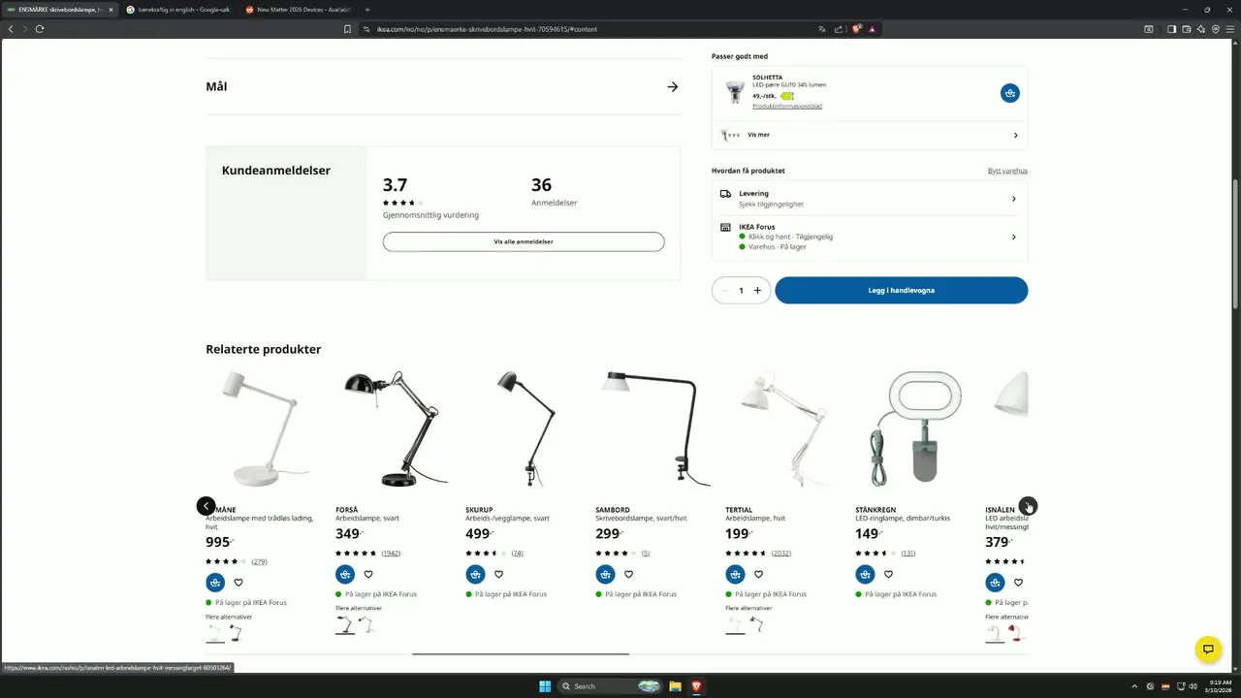Favorite the ISNÅLEN lamp with heart icon
The height and width of the screenshot is (698, 1241).
tap(1018, 583)
